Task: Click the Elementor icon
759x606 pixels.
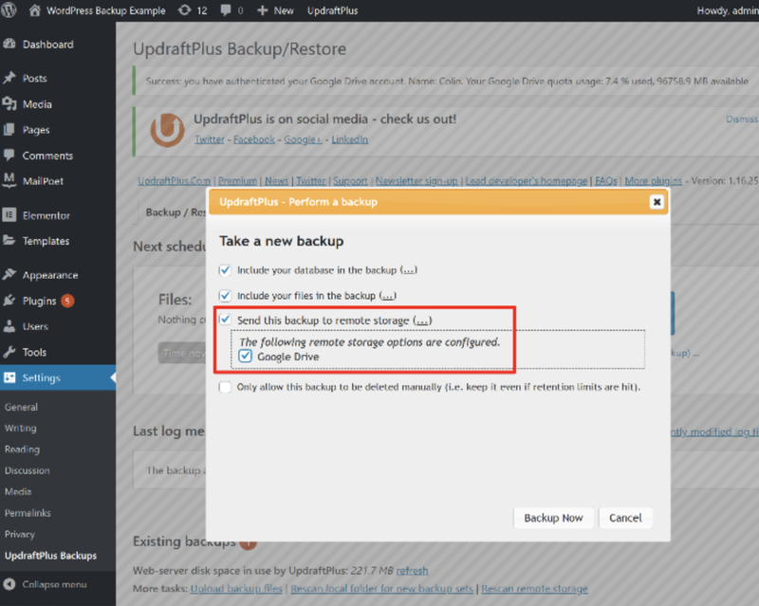Action: (x=9, y=215)
